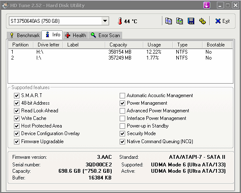Click the purple download arrow icon

207,5
